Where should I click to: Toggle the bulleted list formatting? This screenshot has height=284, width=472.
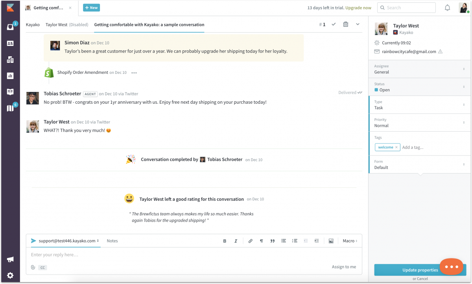coord(284,241)
